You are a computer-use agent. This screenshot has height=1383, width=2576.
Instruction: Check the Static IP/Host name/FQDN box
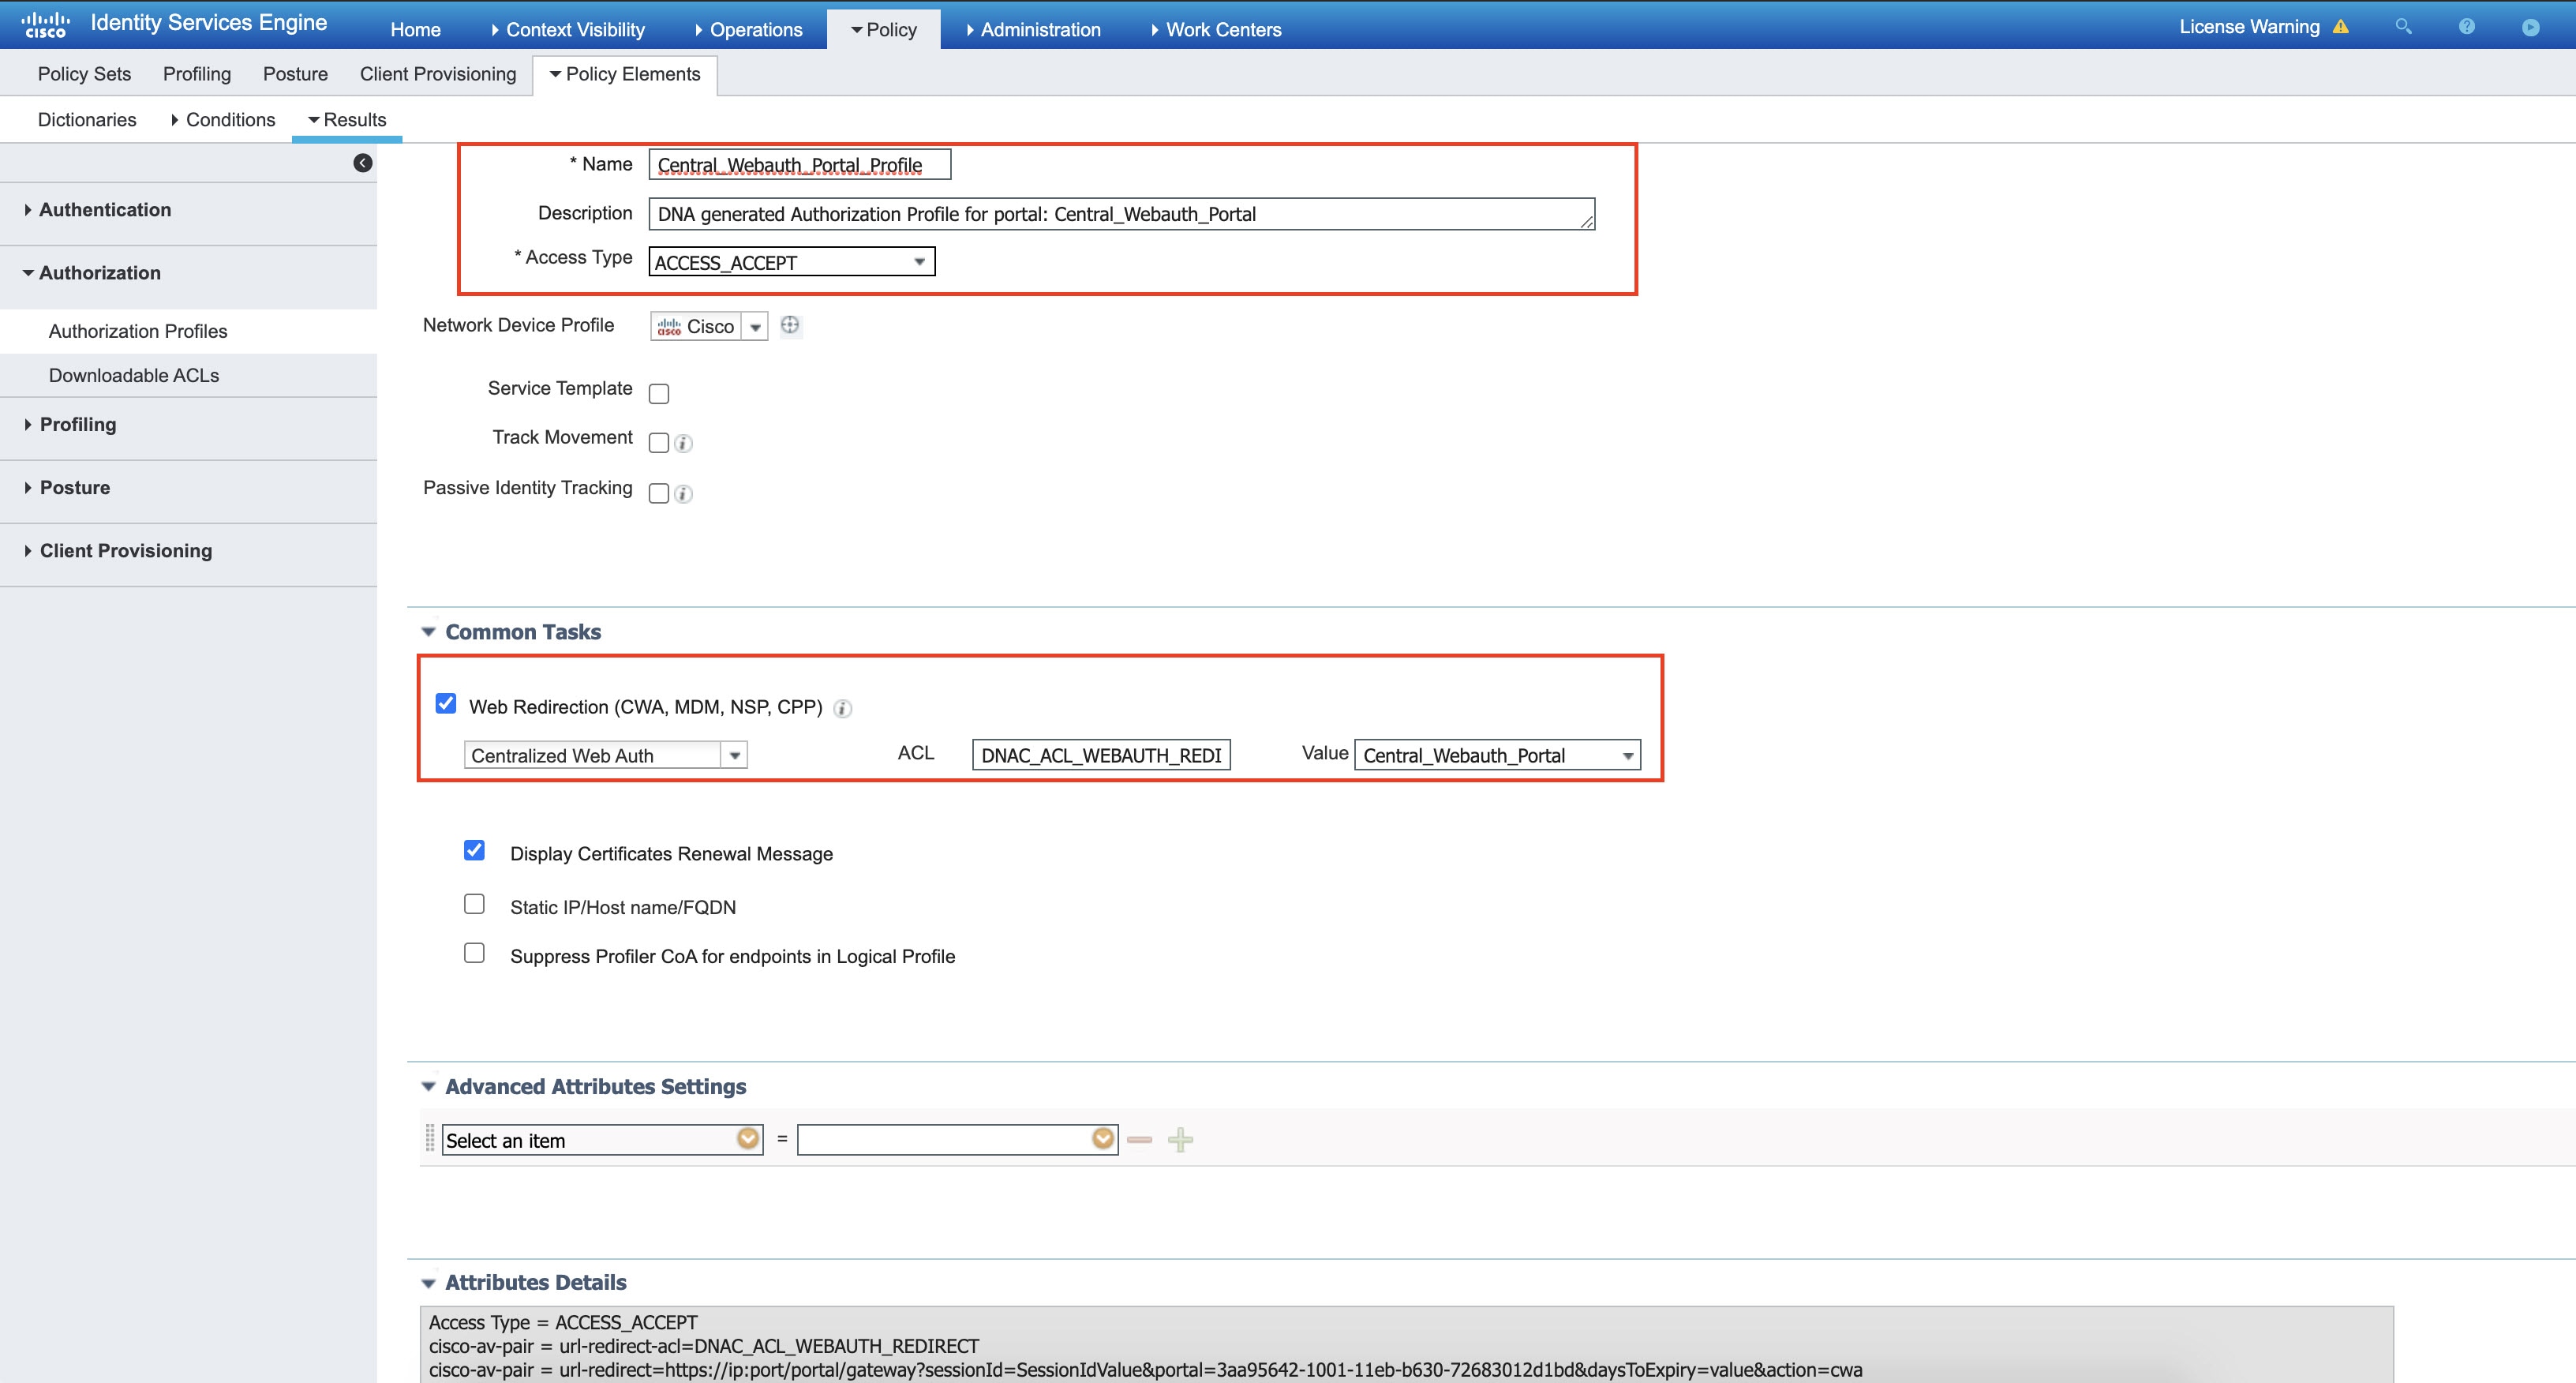pos(474,904)
